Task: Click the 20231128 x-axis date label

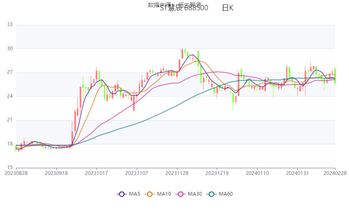Action: click(177, 173)
